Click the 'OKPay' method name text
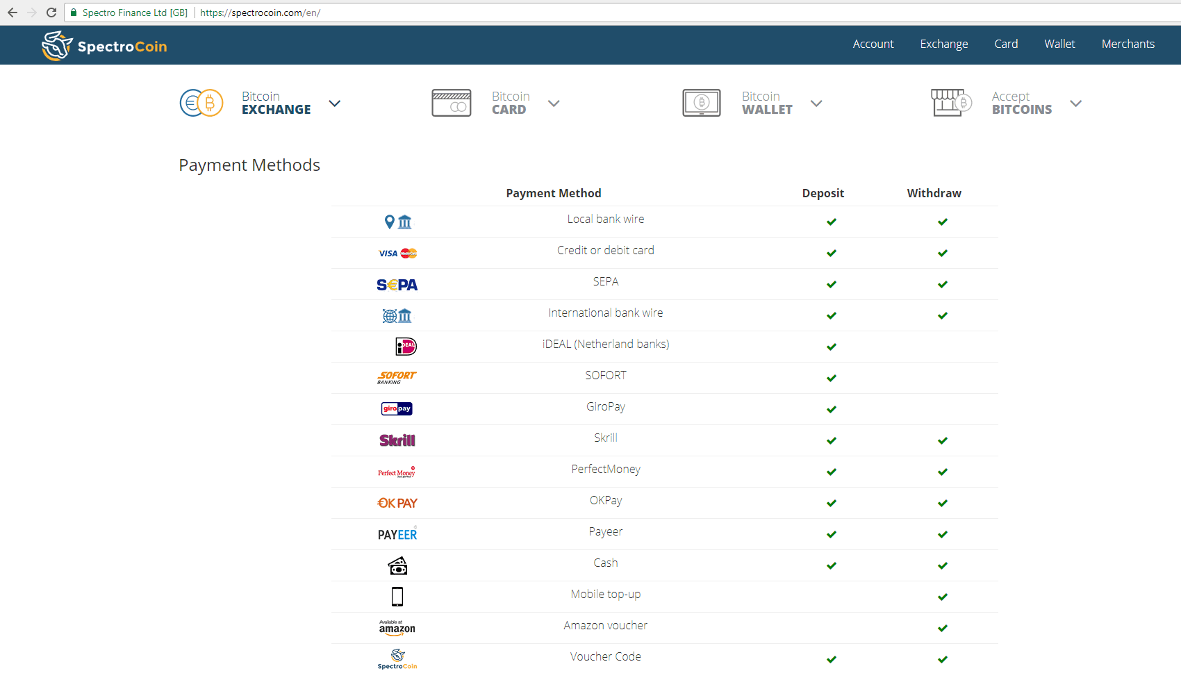The image size is (1181, 680). click(606, 500)
